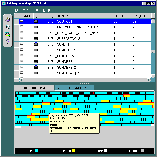Select the SYS.I_SUM$_1 row
This screenshot has width=157, height=157.
(85, 44)
